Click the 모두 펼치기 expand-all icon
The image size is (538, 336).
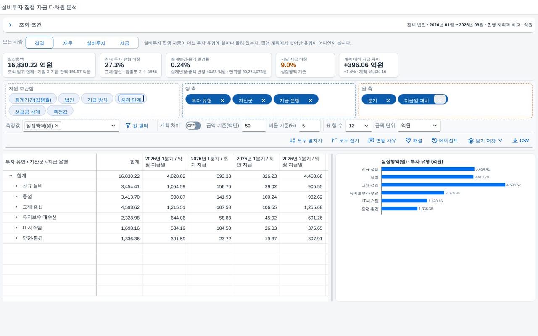coord(293,141)
